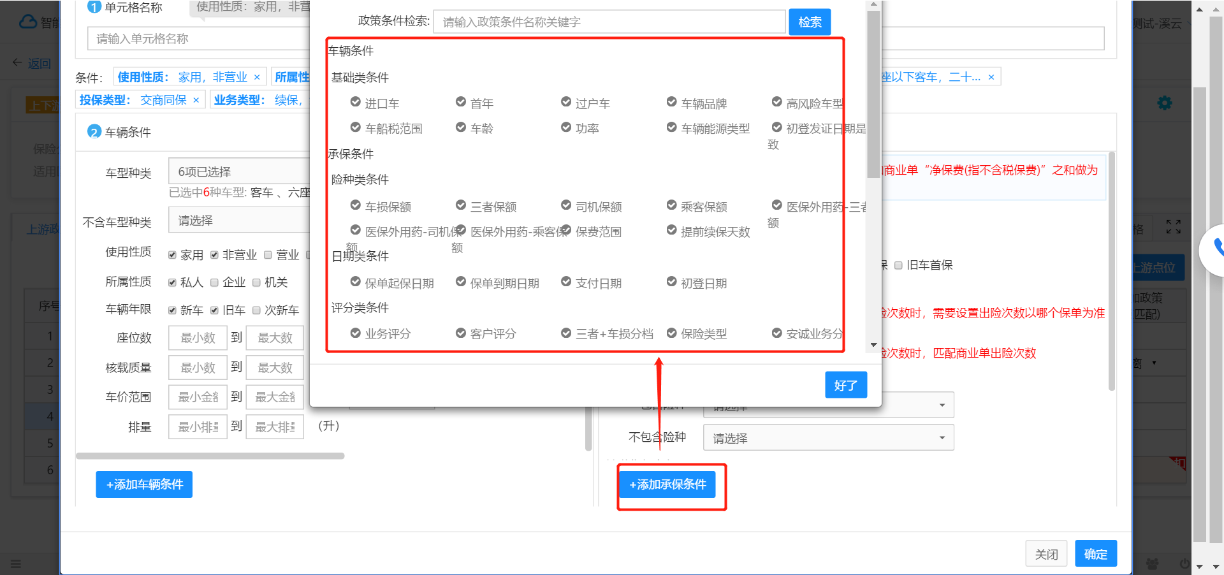1224x575 pixels.
Task: Open the 车型种类 dropdown showing 6项已选择
Action: pos(239,171)
